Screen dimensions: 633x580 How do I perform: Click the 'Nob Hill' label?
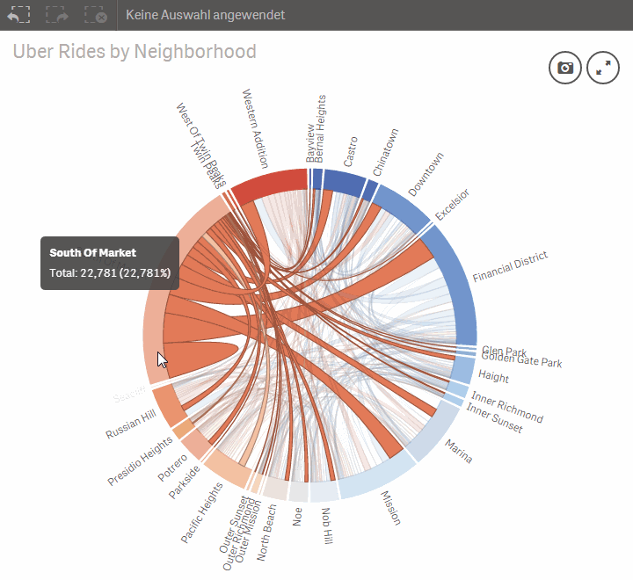327,526
